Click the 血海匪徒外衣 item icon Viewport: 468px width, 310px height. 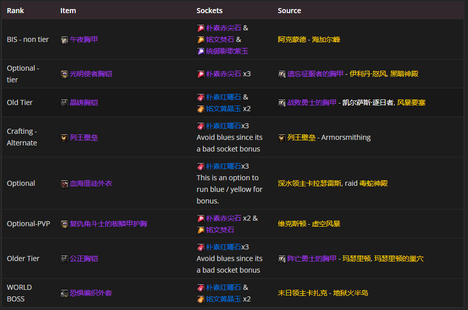64,184
